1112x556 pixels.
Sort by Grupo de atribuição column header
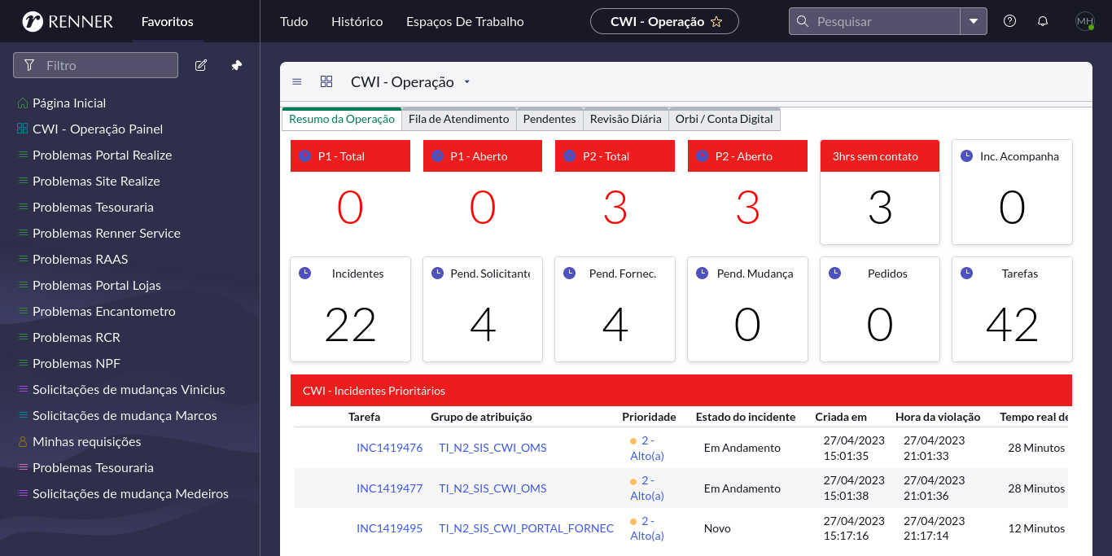pos(481,417)
